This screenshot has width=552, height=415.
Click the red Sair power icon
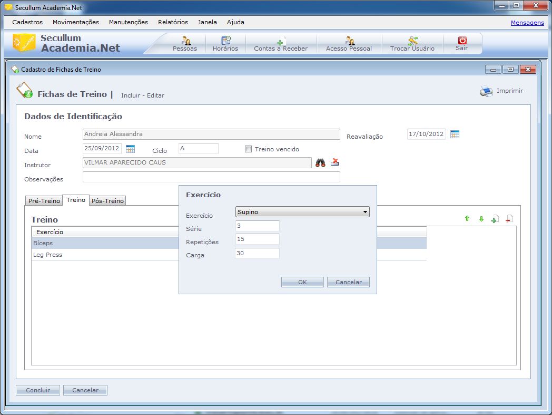[x=462, y=41]
